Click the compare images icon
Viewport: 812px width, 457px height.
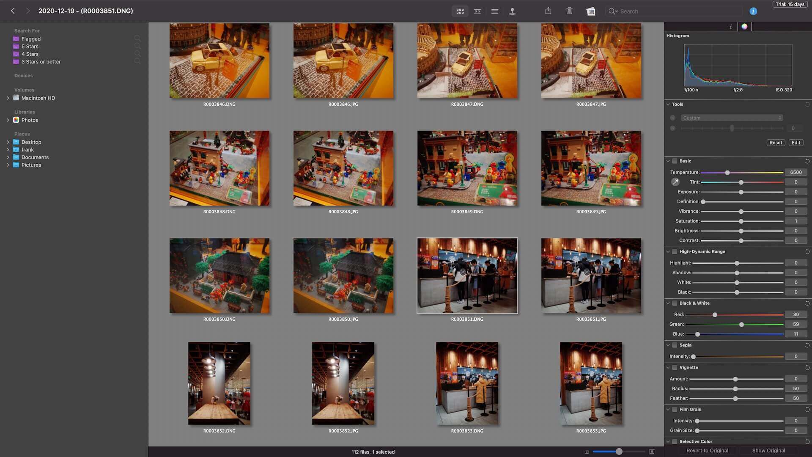pyautogui.click(x=477, y=11)
